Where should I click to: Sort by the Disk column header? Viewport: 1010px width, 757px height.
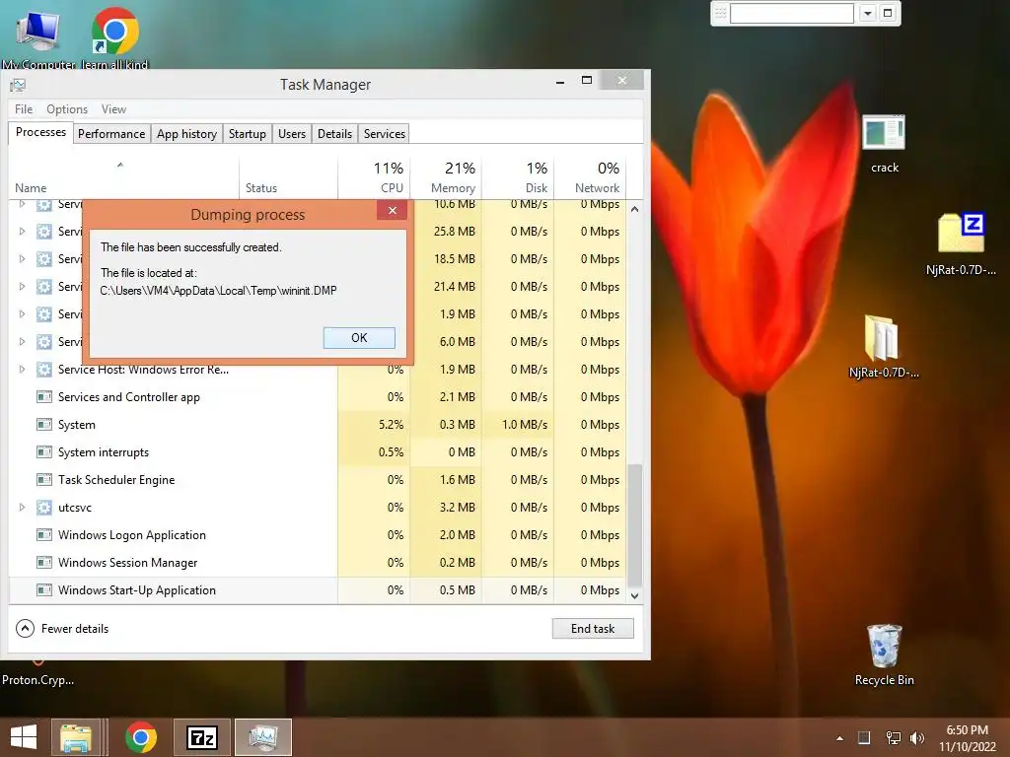(518, 177)
